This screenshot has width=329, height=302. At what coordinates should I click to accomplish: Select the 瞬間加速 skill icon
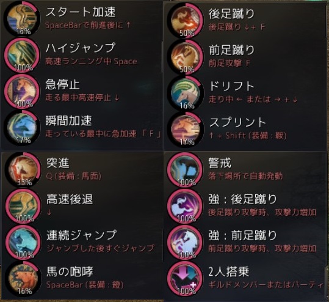(22, 127)
